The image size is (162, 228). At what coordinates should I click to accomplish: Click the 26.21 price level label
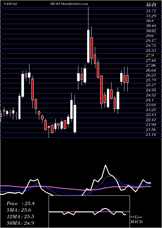click(x=151, y=75)
